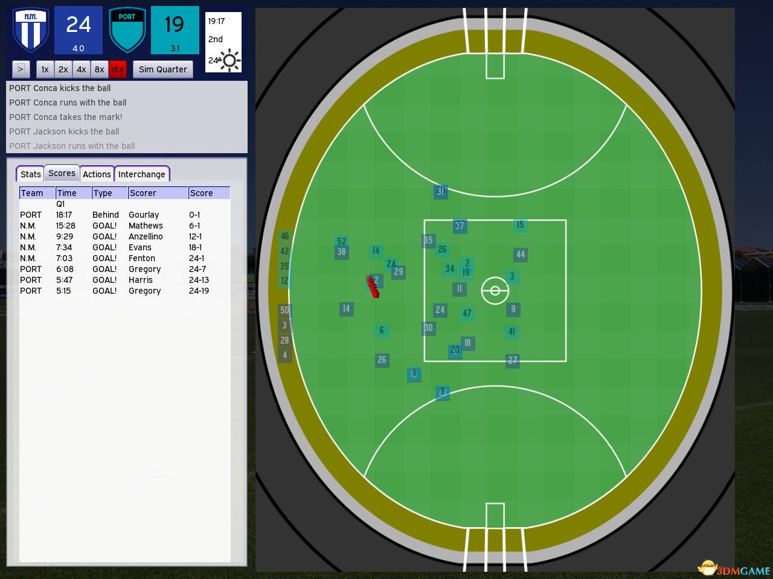Viewport: 773px width, 579px height.
Task: Click the PORT team shield logo
Action: (x=127, y=30)
